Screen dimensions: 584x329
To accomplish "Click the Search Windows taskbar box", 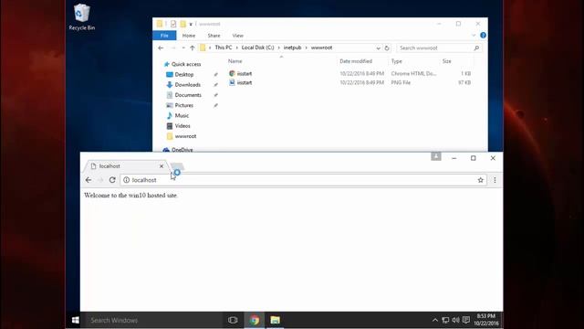I will coord(153,320).
